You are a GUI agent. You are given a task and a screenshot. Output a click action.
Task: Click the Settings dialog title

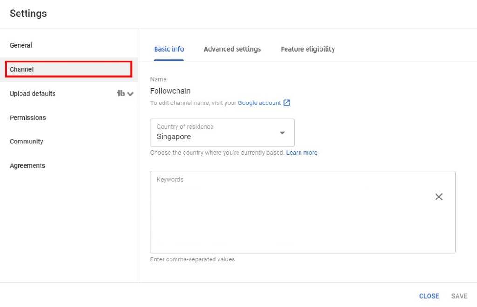click(x=28, y=14)
